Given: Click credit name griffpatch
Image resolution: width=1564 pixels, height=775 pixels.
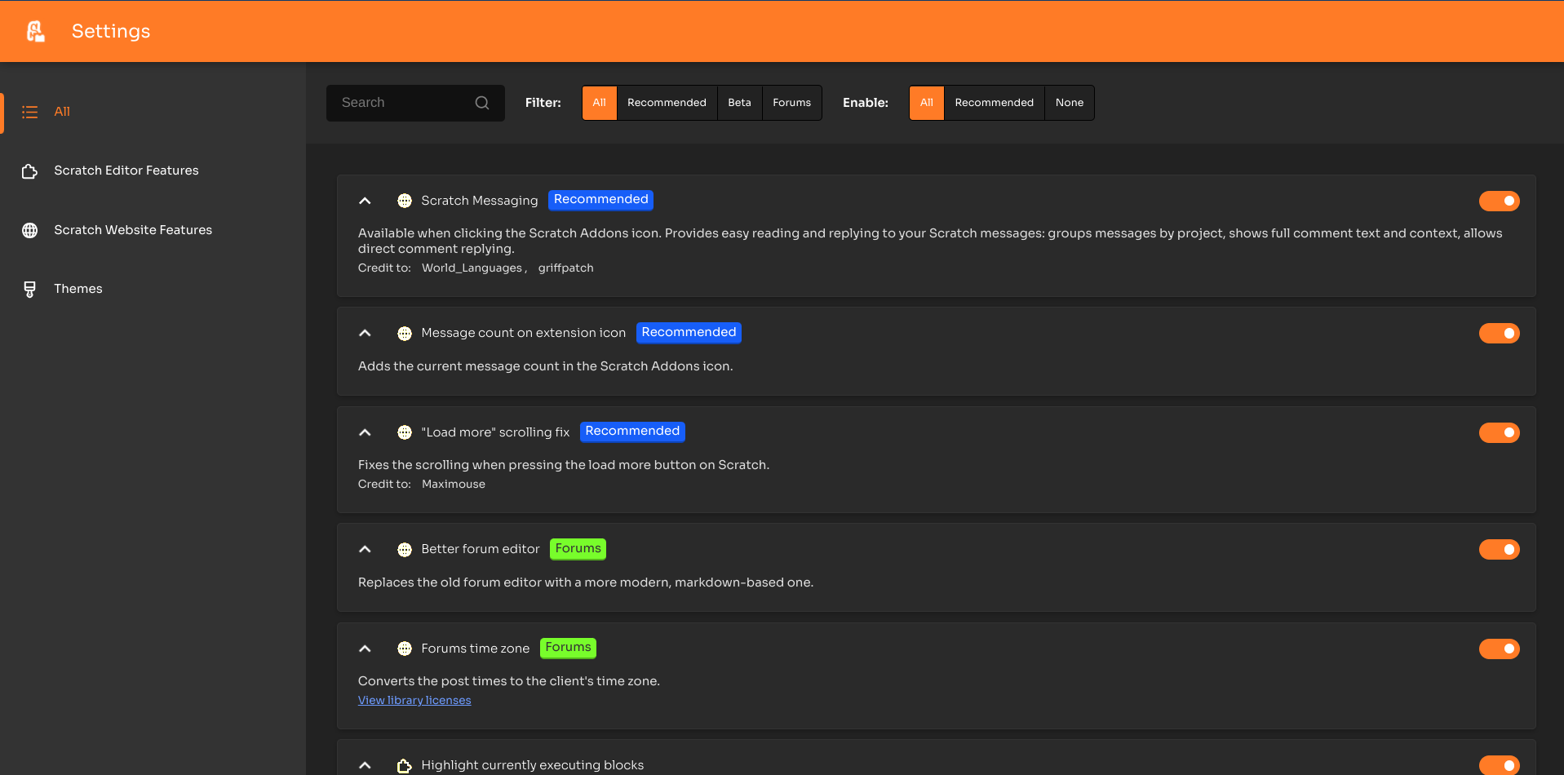Looking at the screenshot, I should click(x=565, y=268).
